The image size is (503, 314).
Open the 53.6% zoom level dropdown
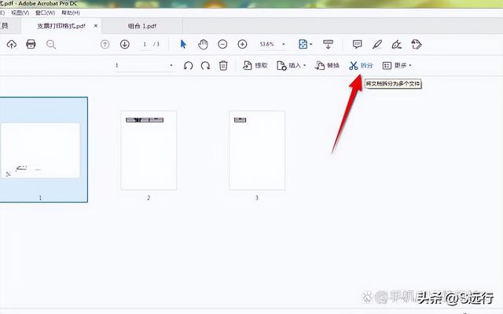click(x=284, y=44)
